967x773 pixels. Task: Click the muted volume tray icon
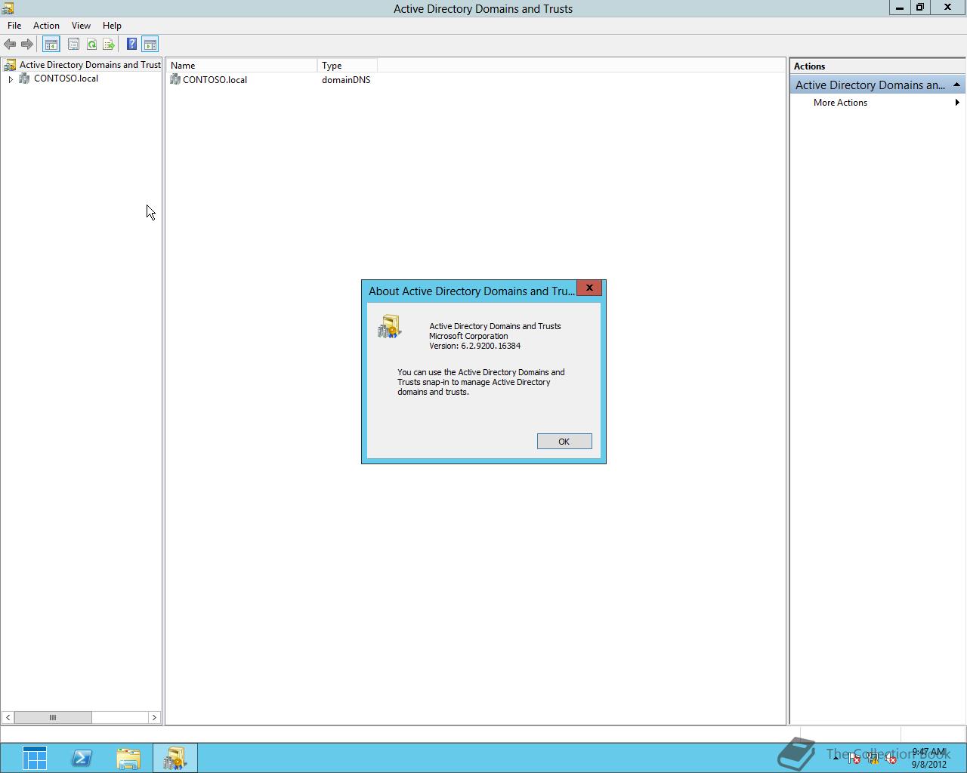[891, 759]
